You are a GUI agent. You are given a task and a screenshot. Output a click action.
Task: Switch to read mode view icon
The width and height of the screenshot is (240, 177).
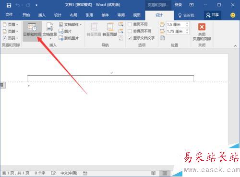point(153,173)
